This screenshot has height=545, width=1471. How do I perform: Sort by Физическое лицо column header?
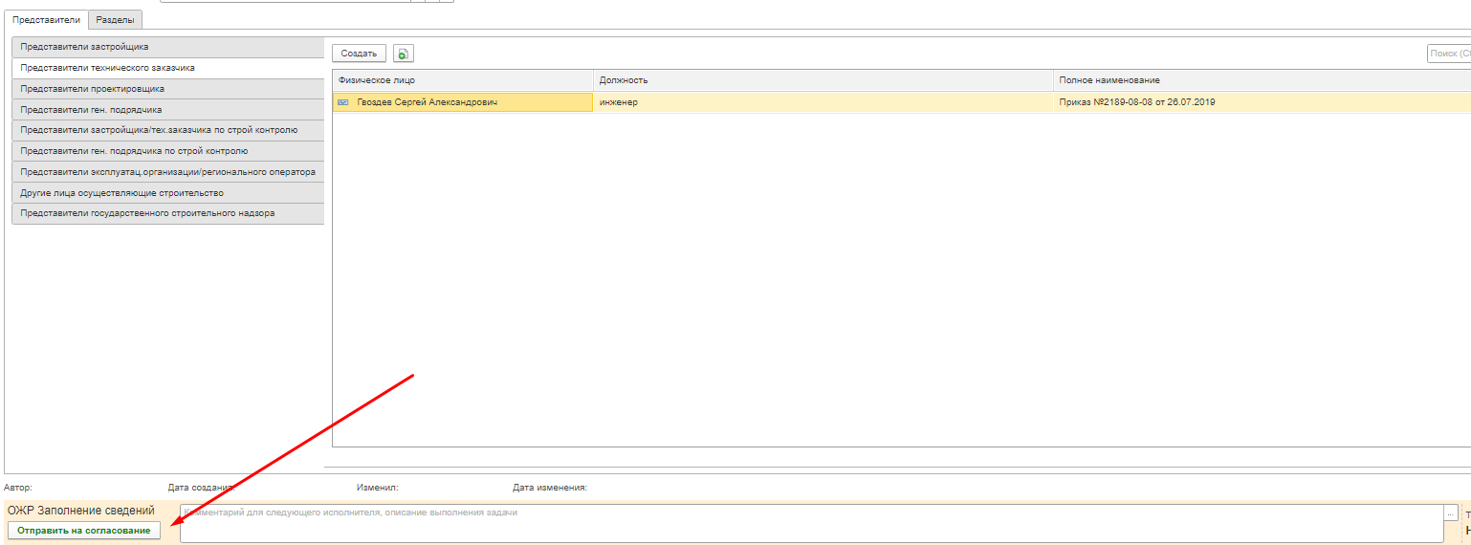coord(463,80)
